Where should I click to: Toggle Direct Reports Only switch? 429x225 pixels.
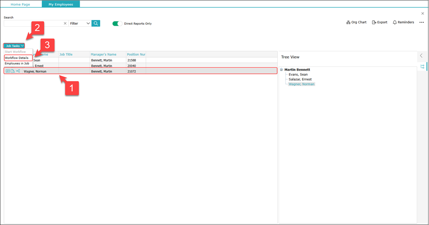pyautogui.click(x=117, y=23)
